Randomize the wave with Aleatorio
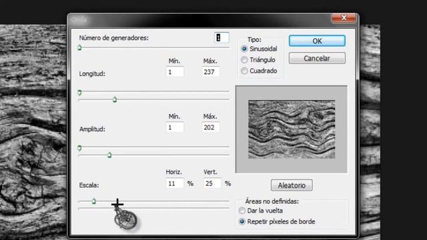The width and height of the screenshot is (427, 240). pos(292,185)
